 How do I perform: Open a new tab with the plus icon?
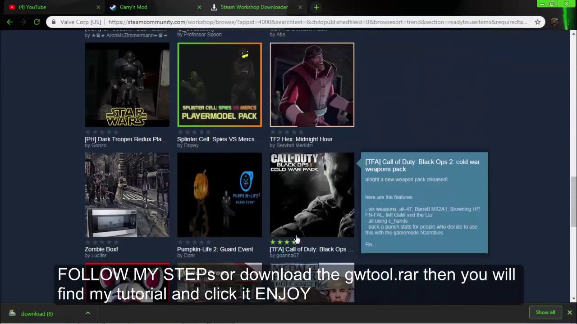click(316, 7)
